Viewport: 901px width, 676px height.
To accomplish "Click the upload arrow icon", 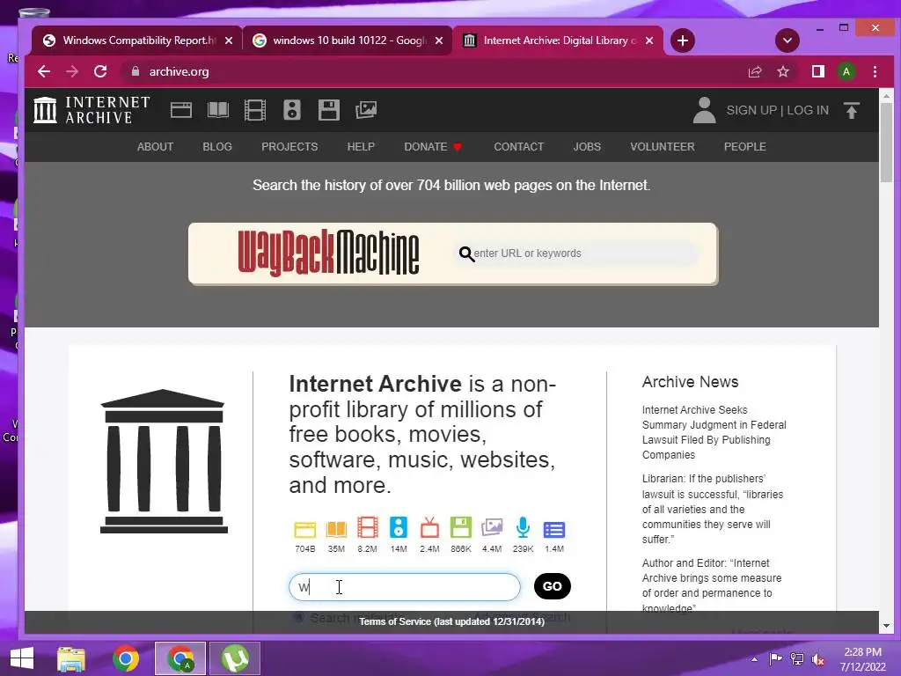I will [x=852, y=110].
